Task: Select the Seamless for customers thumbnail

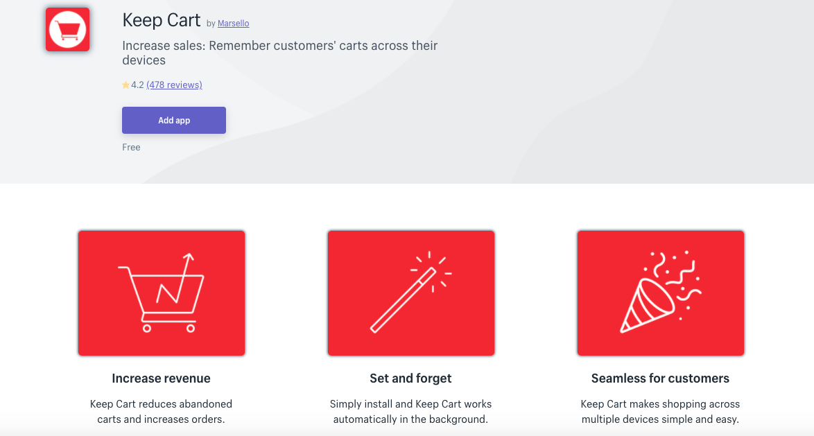Action: coord(660,293)
